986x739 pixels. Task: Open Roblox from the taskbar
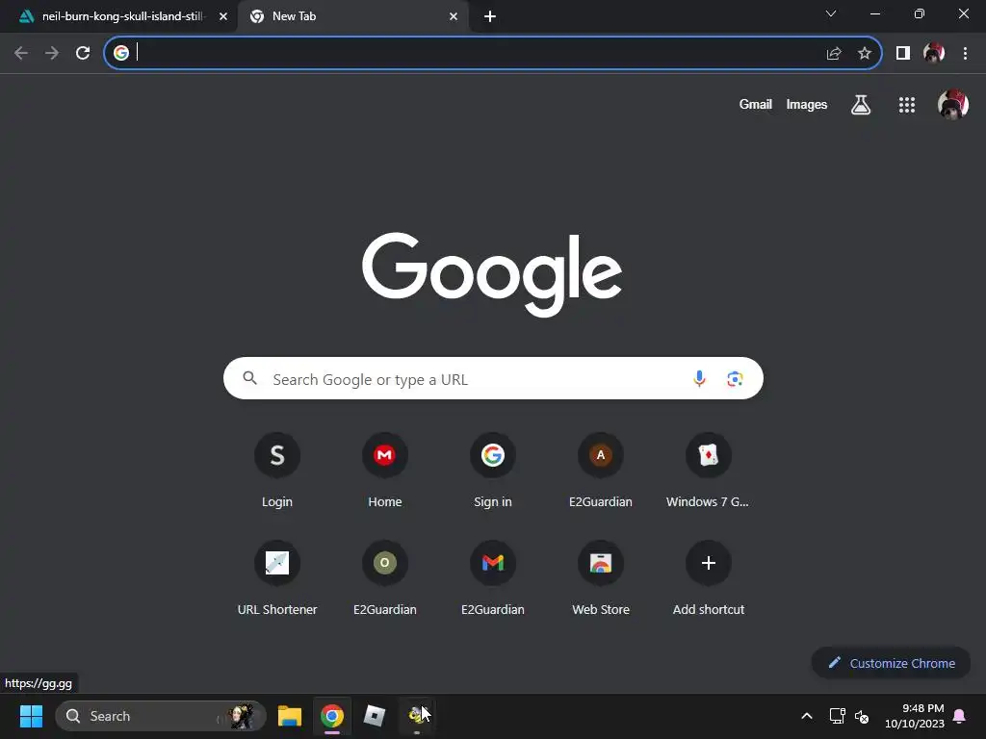click(375, 716)
